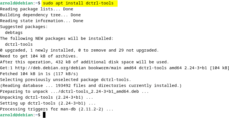Image resolution: width=229 pixels, height=118 pixels.
Task: Select the indented dctrl-tools package name
Action: 19,44
